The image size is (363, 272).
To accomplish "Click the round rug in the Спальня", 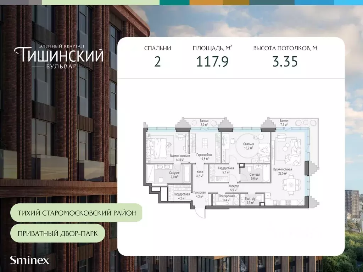I will point(248,146).
